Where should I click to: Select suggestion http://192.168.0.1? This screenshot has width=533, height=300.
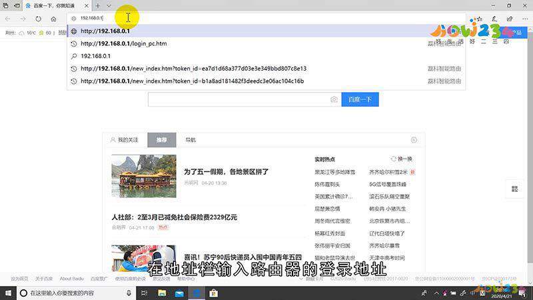266,31
